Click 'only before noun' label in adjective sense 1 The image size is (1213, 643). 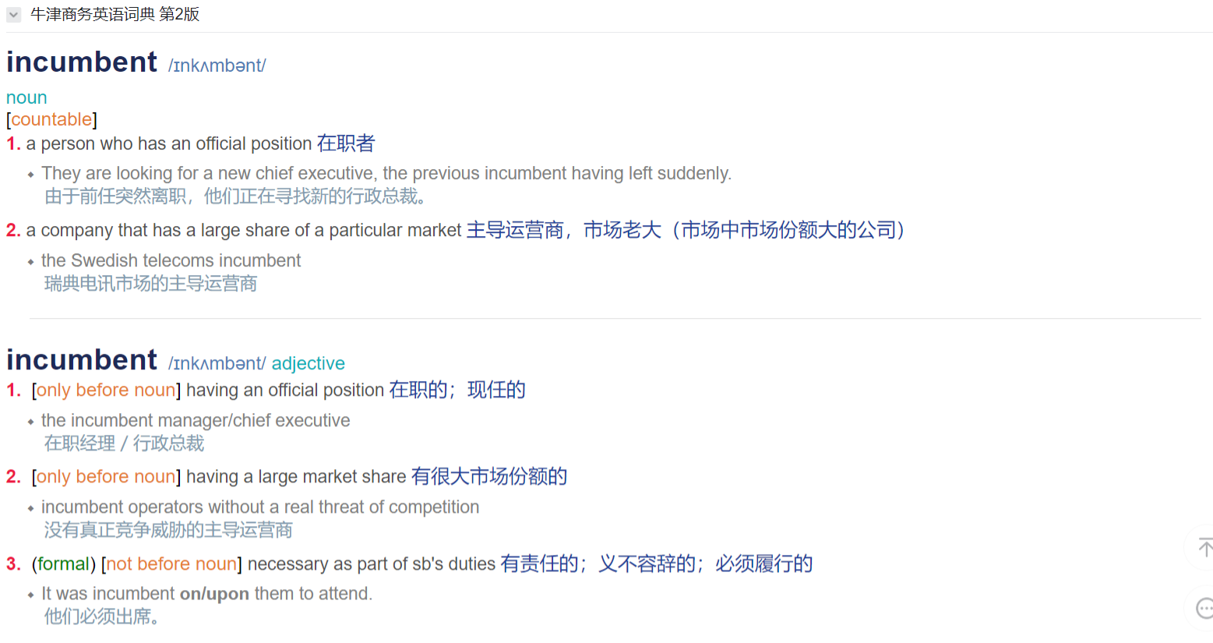coord(106,390)
